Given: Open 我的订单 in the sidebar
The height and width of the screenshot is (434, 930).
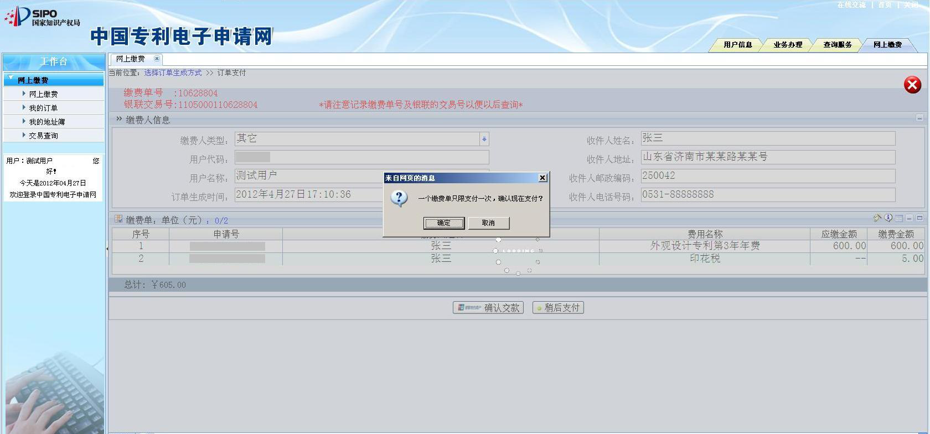Looking at the screenshot, I should [x=43, y=108].
